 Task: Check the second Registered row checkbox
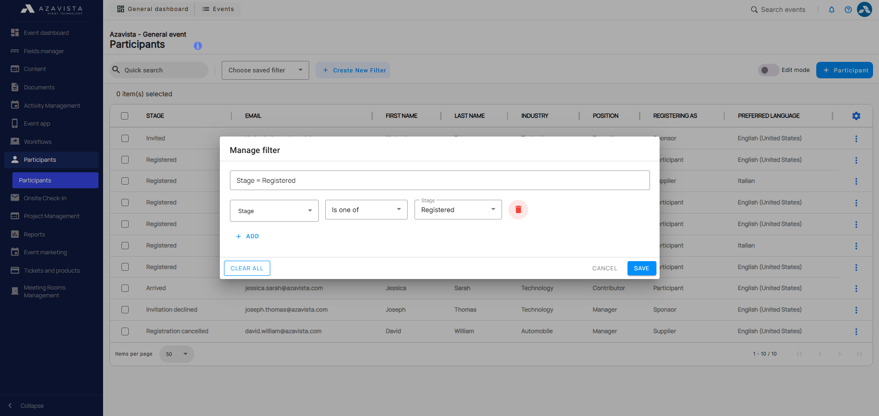click(125, 181)
